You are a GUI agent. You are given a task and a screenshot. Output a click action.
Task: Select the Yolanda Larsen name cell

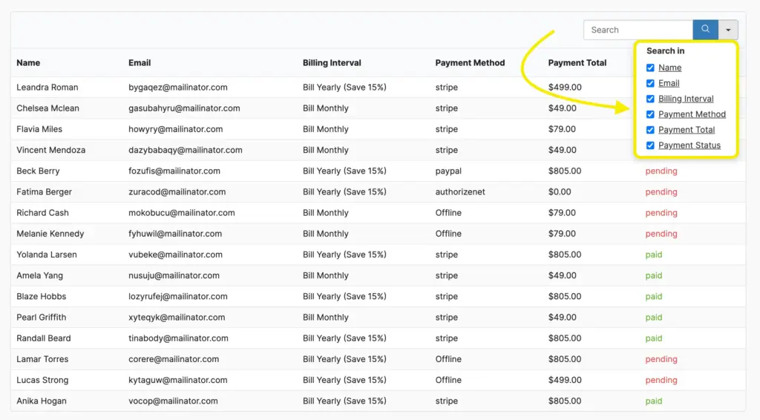(47, 255)
